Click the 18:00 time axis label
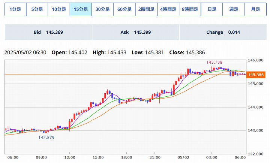The height and width of the screenshot is (163, 270). coord(127,157)
